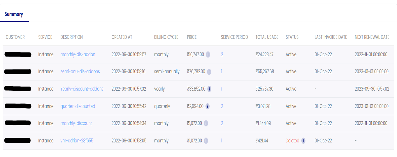This screenshot has height=157, width=397.
Task: Click info icon in monthly-discount row price
Action: [x=206, y=123]
